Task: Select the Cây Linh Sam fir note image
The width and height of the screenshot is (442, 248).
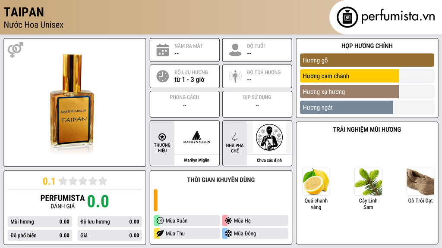Action: coord(368,182)
